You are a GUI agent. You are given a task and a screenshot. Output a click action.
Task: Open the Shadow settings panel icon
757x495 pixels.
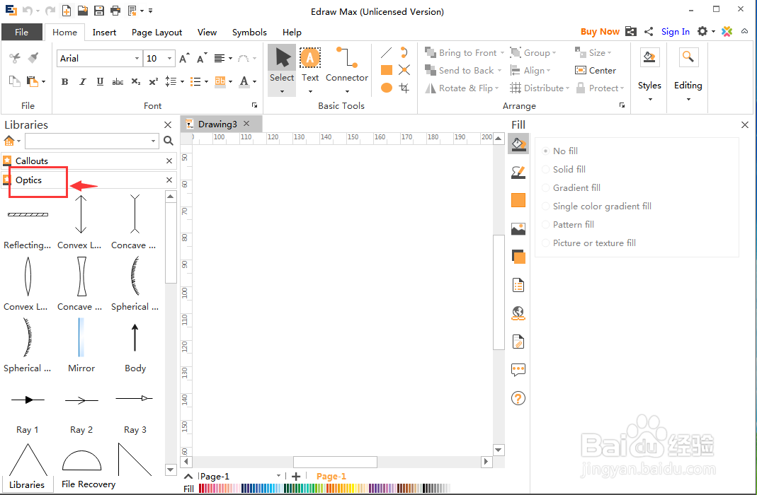[x=518, y=257]
